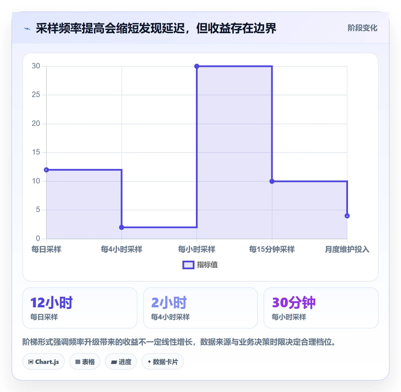Viewport: 401px width, 392px height.
Task: Open the 30分钟 stat card
Action: pos(321,308)
